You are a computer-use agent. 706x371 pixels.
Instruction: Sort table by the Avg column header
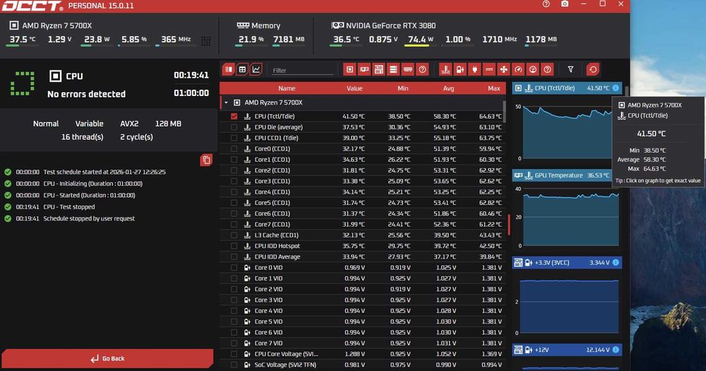[448, 88]
